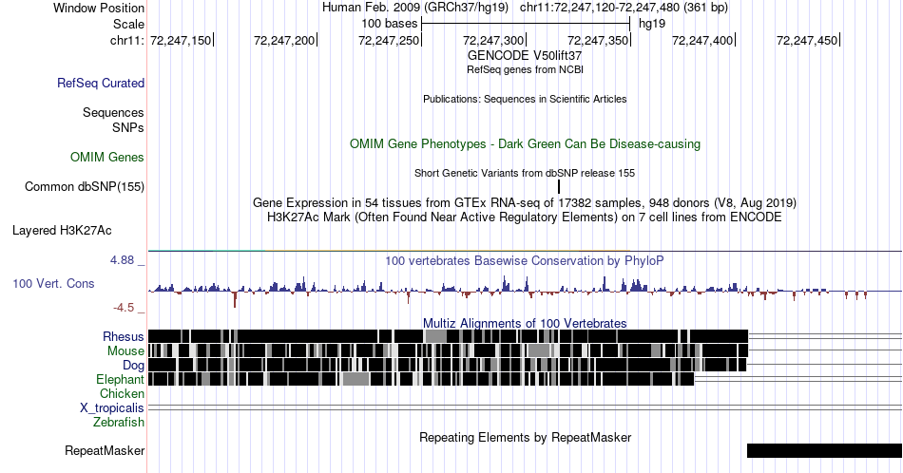Click the Human Feb. 2009 (GRCh37/hg19) assembly text

pyautogui.click(x=415, y=8)
